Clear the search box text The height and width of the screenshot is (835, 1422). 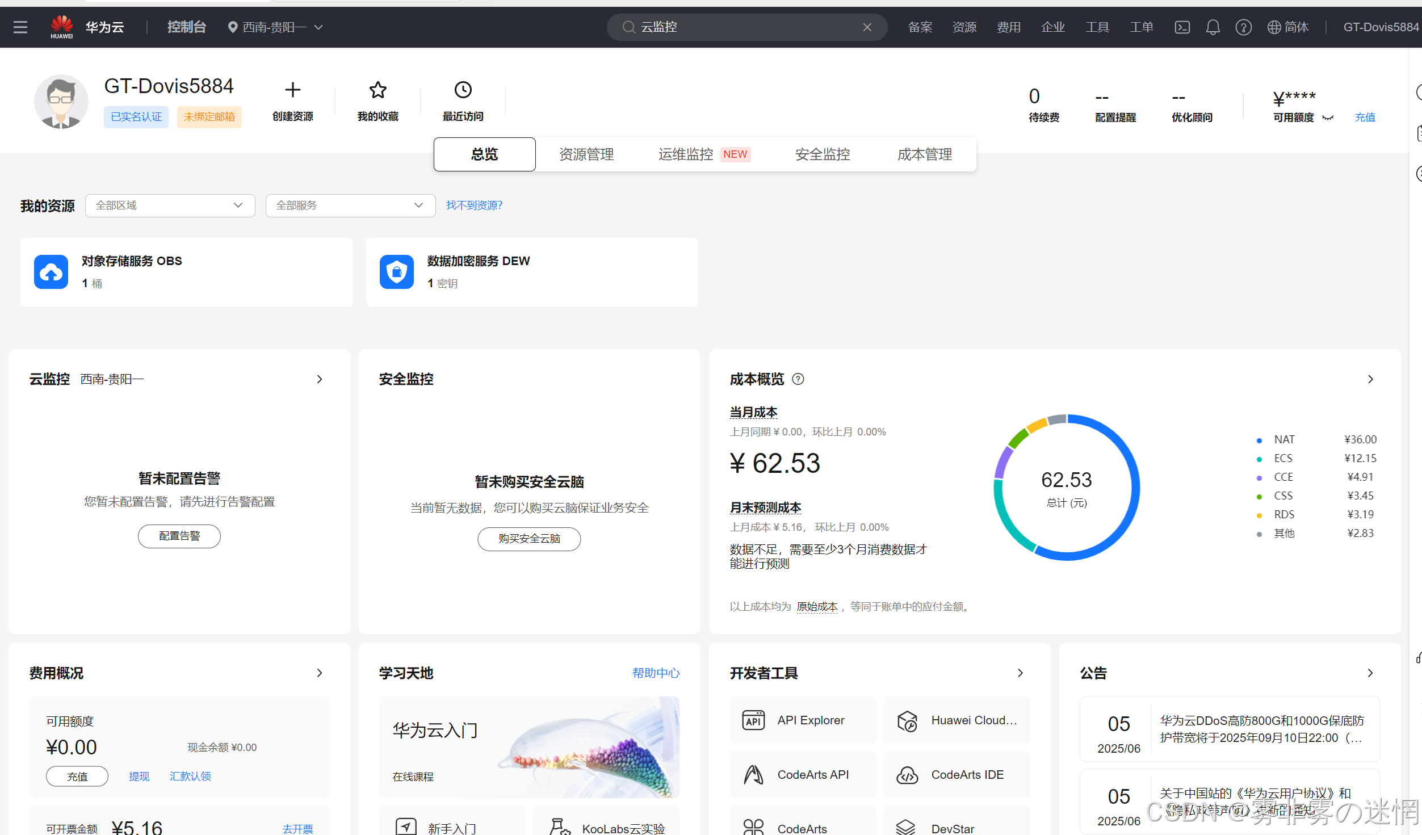pyautogui.click(x=867, y=27)
